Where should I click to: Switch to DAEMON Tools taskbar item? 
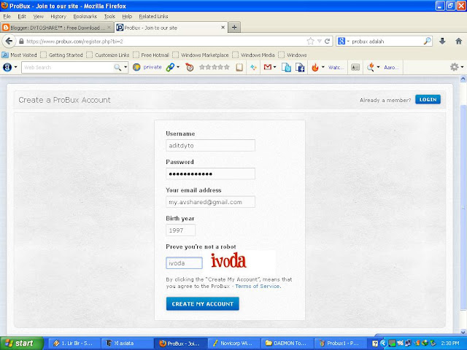click(x=287, y=343)
